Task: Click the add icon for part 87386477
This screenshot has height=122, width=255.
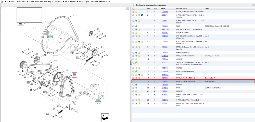Action: [x=133, y=81]
